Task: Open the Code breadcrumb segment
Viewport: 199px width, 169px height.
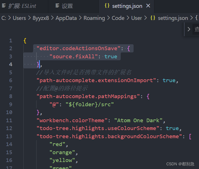Action: pyautogui.click(x=118, y=18)
